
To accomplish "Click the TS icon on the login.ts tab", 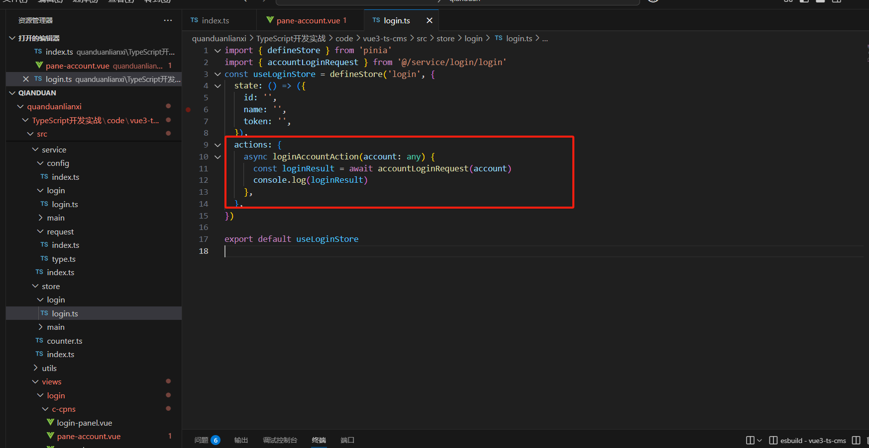I will 376,20.
